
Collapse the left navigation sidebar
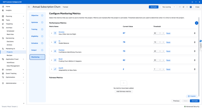24,103
